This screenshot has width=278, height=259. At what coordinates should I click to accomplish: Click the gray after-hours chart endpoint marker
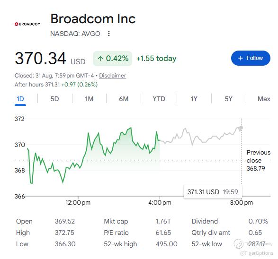(x=241, y=128)
